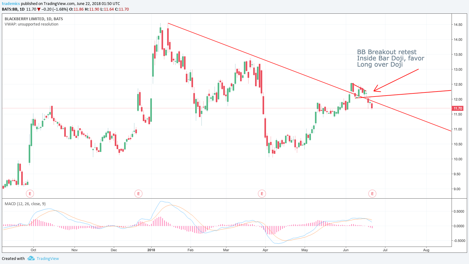Click the MACD (12, 26, close, 9) label
469x264 pixels.
point(25,204)
